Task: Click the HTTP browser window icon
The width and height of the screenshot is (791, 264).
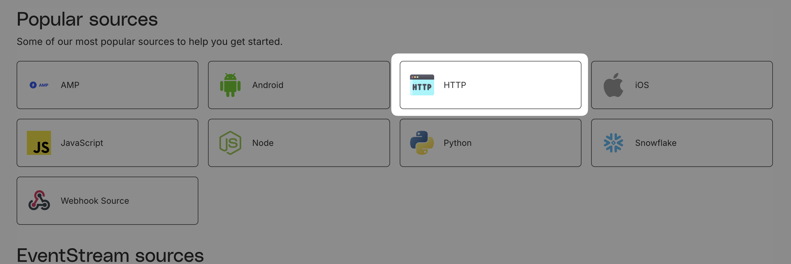Action: coord(422,85)
